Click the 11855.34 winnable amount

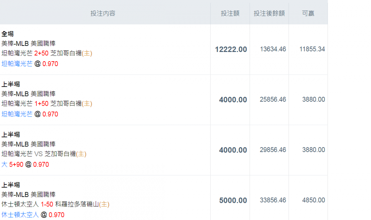point(312,49)
